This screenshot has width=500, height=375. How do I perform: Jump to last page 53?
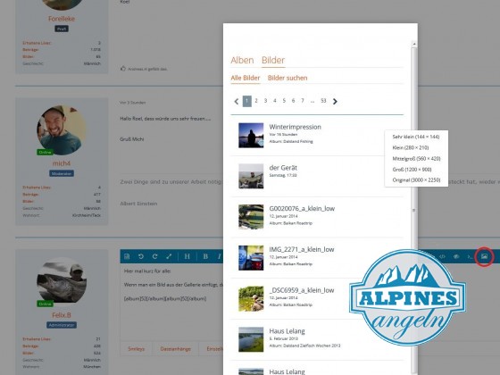[x=323, y=101]
